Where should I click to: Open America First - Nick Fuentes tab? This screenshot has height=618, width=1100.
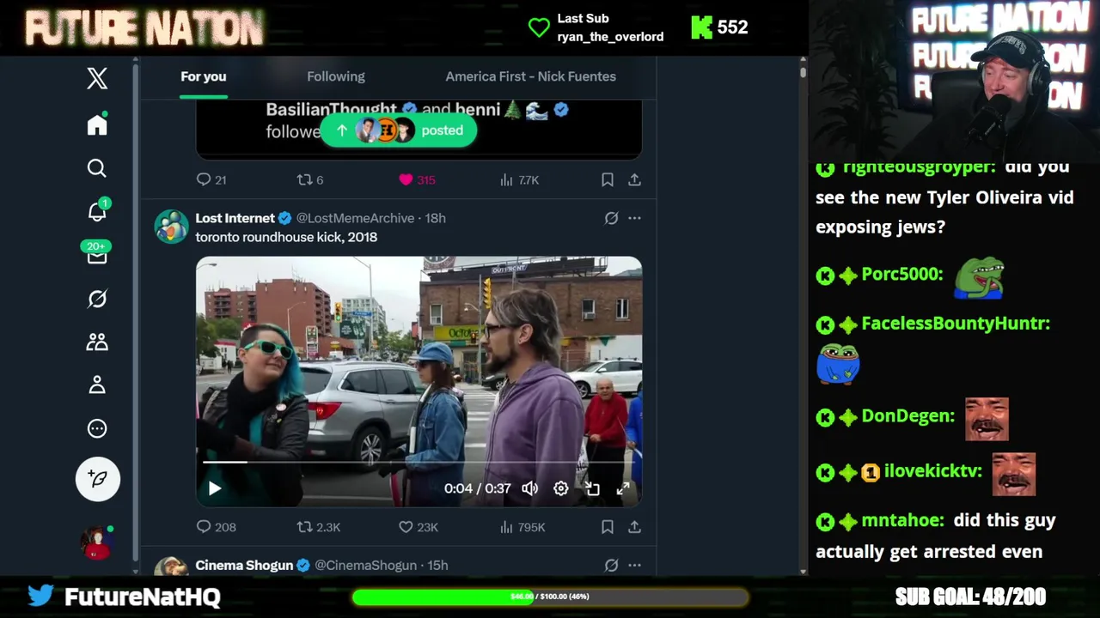click(530, 76)
